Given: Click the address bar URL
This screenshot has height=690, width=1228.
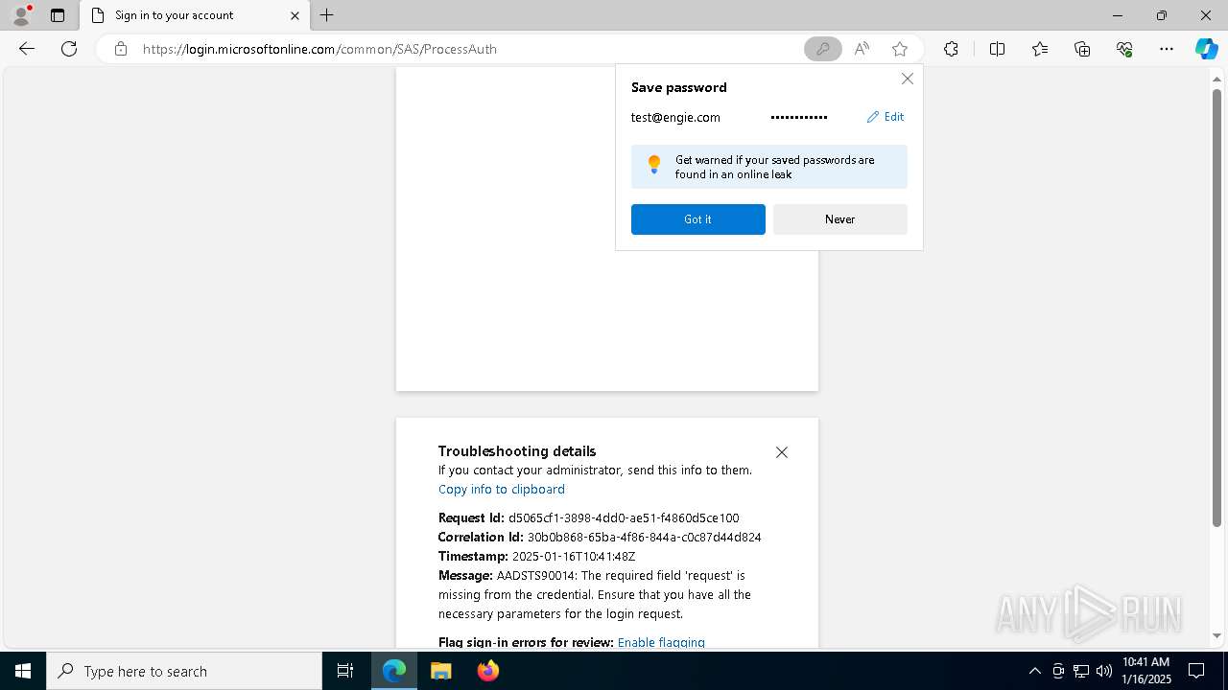Looking at the screenshot, I should click(319, 49).
